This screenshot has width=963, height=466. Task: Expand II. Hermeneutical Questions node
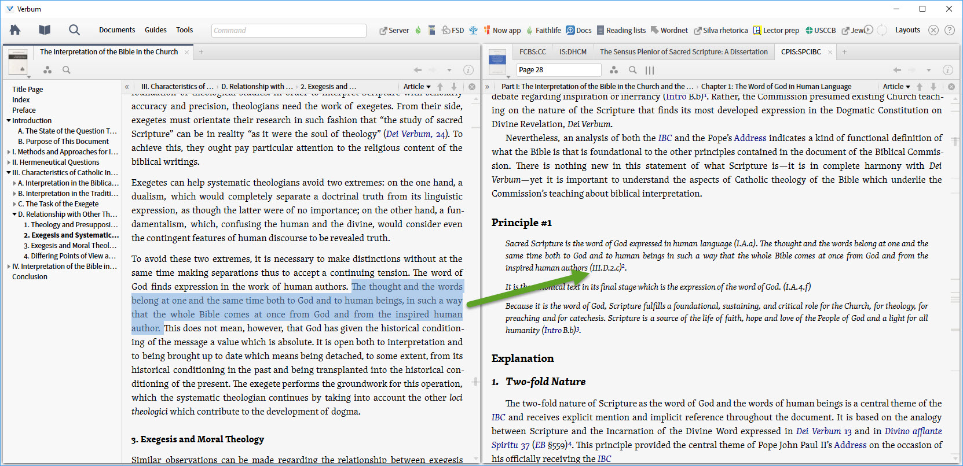[x=9, y=162]
